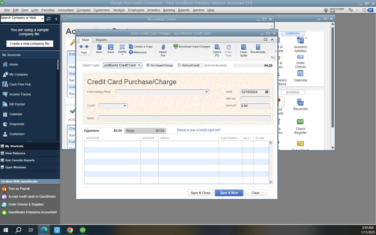Open the Vendors menu
The width and height of the screenshot is (376, 235).
119,10
